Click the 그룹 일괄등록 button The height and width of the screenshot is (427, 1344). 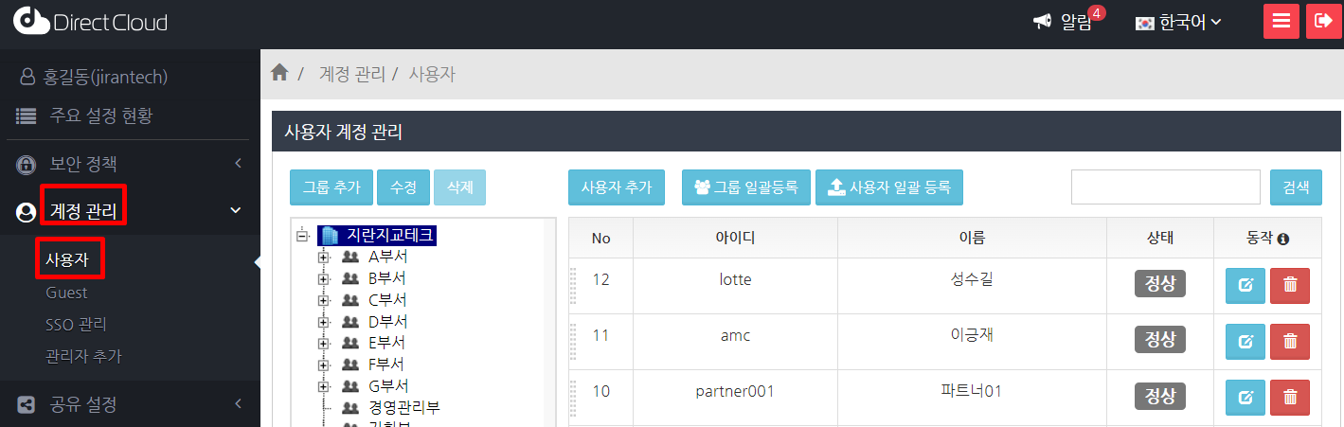pyautogui.click(x=746, y=187)
